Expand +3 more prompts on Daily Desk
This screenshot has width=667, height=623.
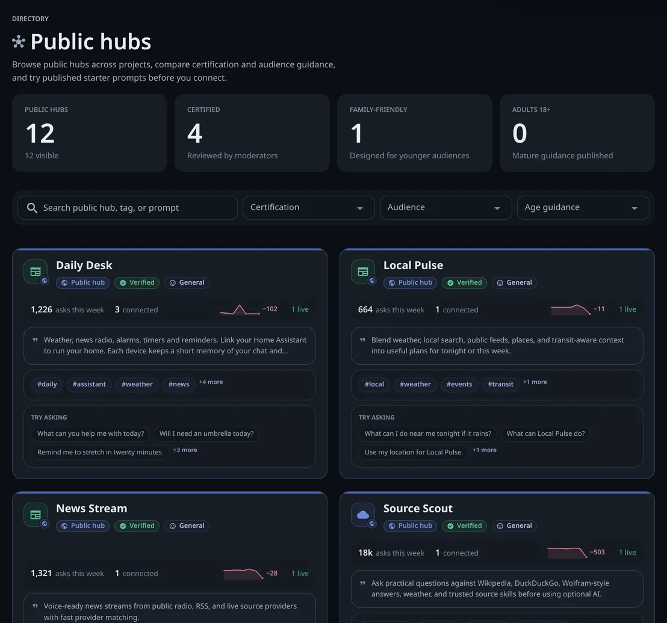[185, 450]
